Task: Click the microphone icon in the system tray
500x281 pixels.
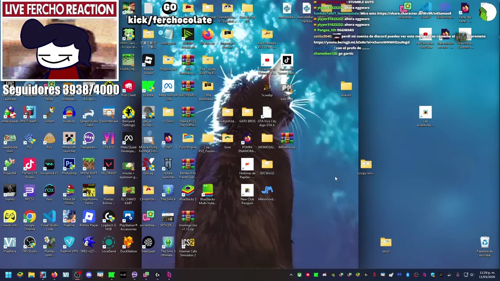Action: click(458, 275)
